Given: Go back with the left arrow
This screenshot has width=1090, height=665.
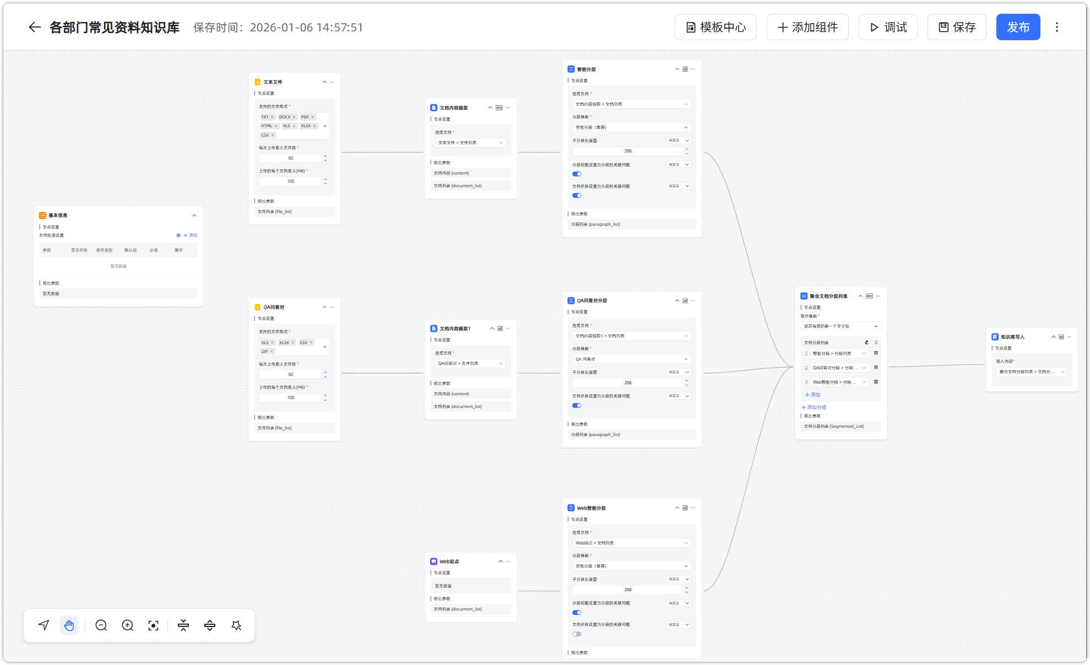Looking at the screenshot, I should pos(35,27).
